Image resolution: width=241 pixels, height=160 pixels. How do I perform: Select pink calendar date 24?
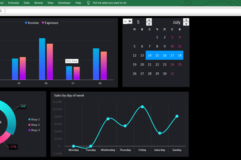coord(172,65)
